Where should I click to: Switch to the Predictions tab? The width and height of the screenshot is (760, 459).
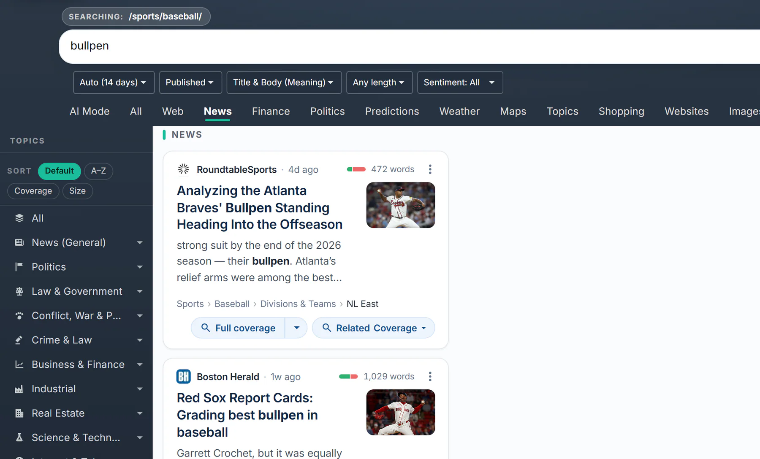coord(392,111)
